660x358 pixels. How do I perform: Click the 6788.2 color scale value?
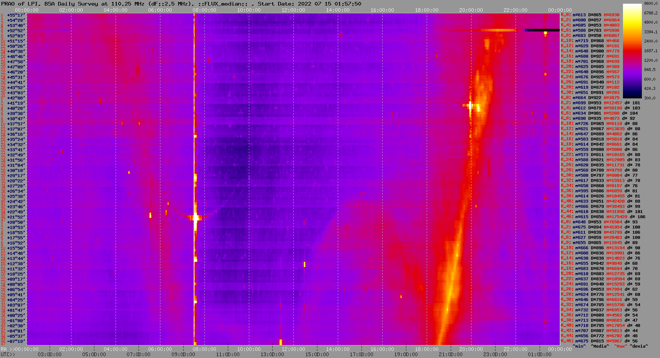651,13
